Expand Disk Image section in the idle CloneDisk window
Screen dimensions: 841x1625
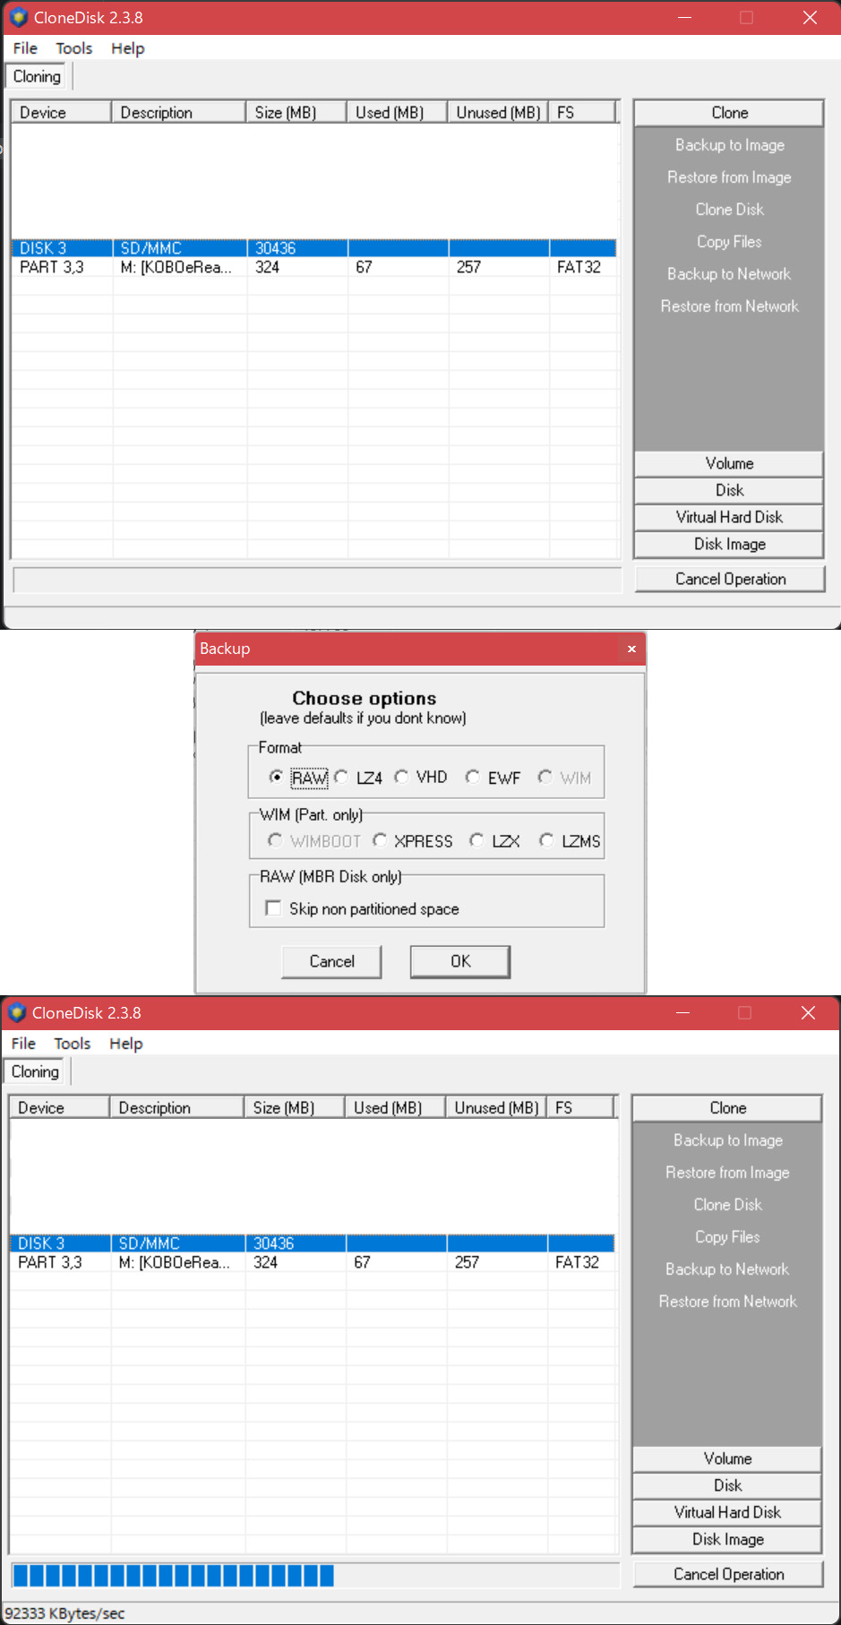click(x=729, y=544)
